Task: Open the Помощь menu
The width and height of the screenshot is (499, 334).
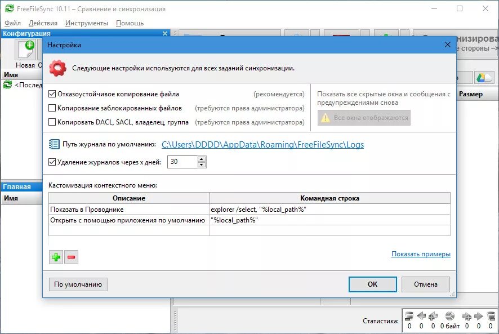Action: pos(130,23)
